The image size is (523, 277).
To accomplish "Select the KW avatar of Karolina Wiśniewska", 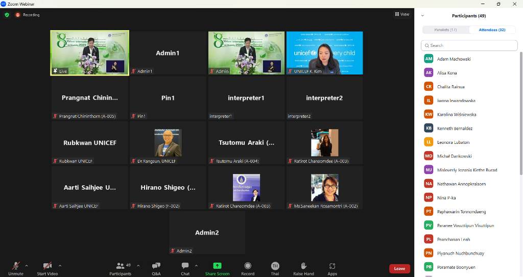I will tap(429, 114).
